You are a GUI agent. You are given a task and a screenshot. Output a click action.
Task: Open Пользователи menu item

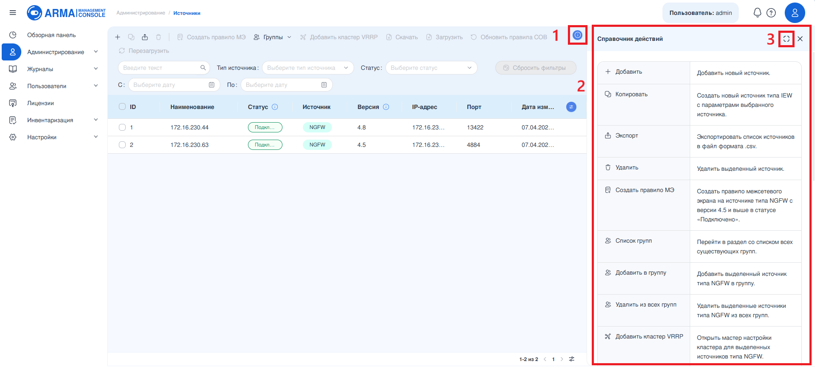(x=47, y=86)
